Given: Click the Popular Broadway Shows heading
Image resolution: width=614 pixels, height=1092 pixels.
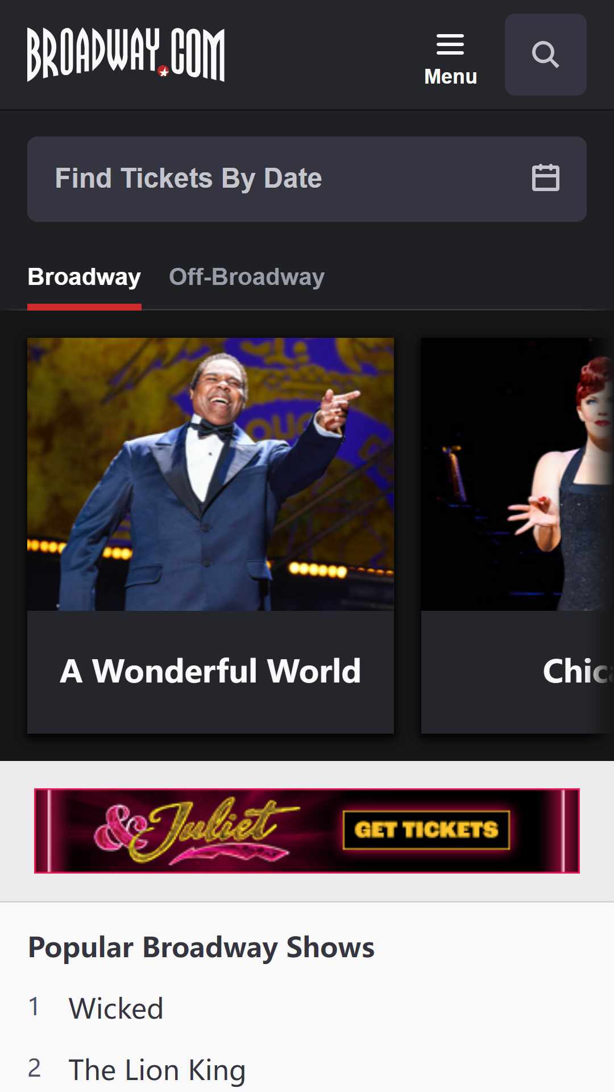Looking at the screenshot, I should pos(201,948).
